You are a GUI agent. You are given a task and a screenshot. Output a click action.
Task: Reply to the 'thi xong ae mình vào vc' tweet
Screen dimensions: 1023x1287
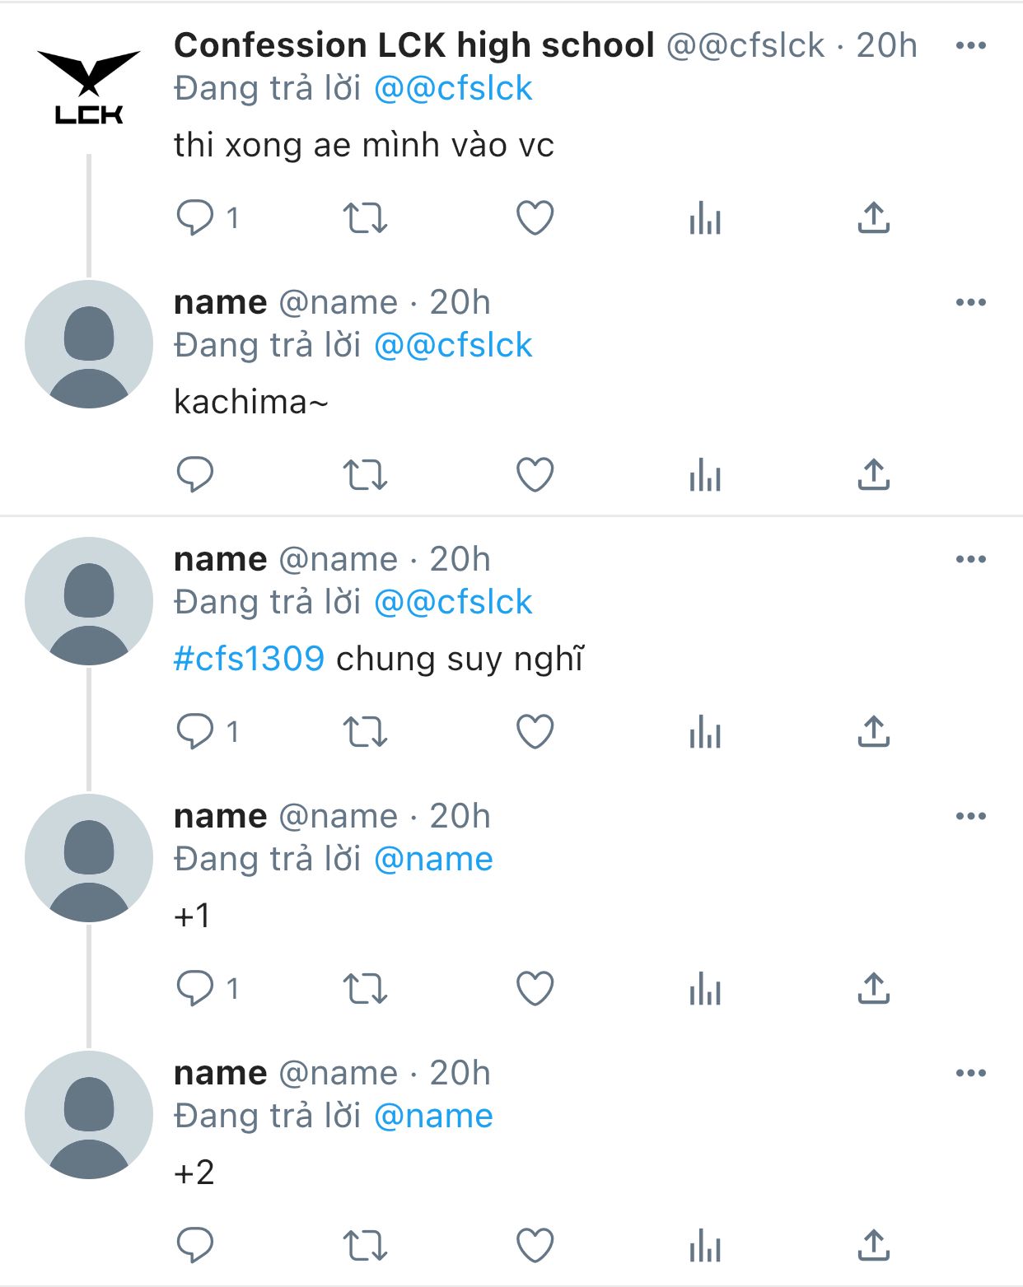pyautogui.click(x=196, y=218)
